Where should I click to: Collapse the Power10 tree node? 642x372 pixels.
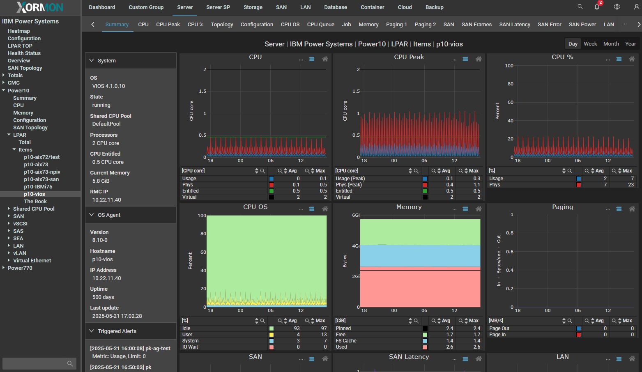4,90
